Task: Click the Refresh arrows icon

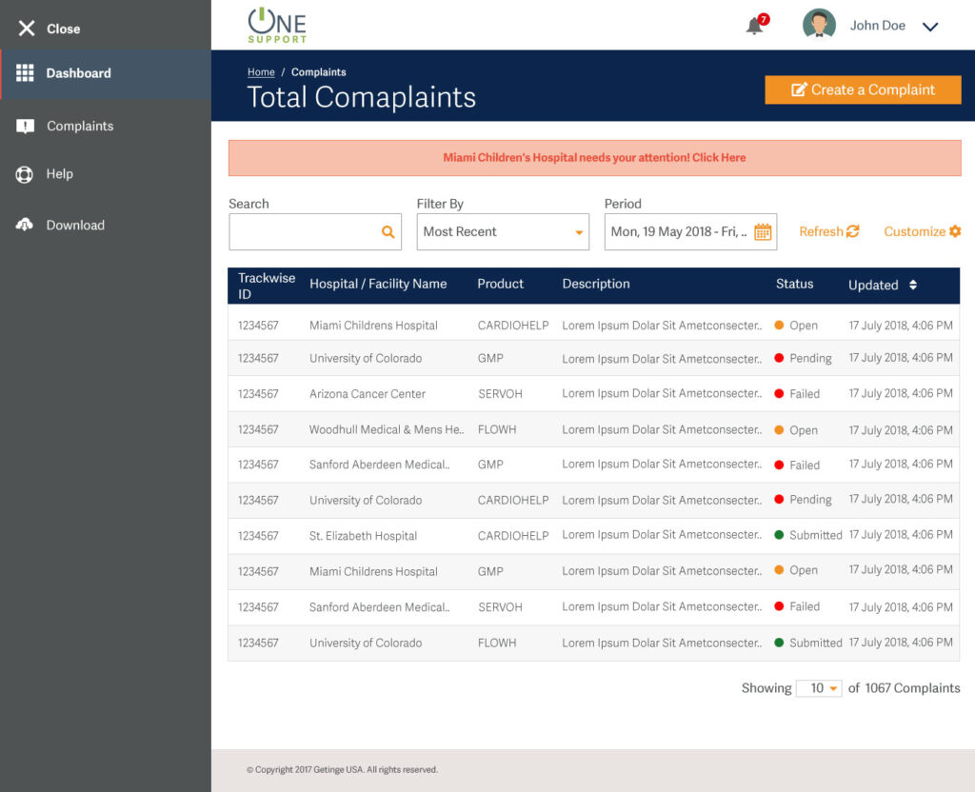Action: tap(852, 231)
